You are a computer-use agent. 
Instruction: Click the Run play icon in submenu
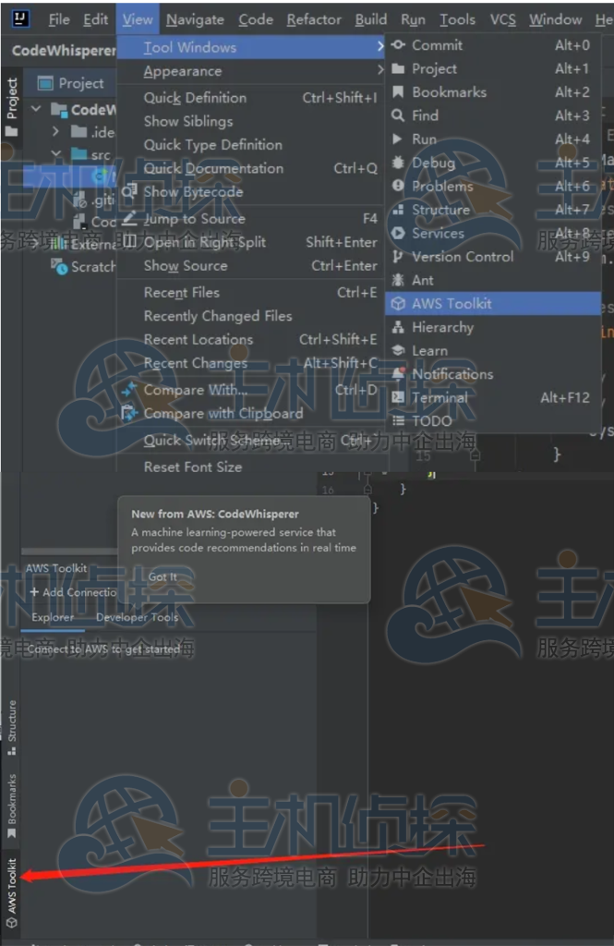pyautogui.click(x=397, y=139)
